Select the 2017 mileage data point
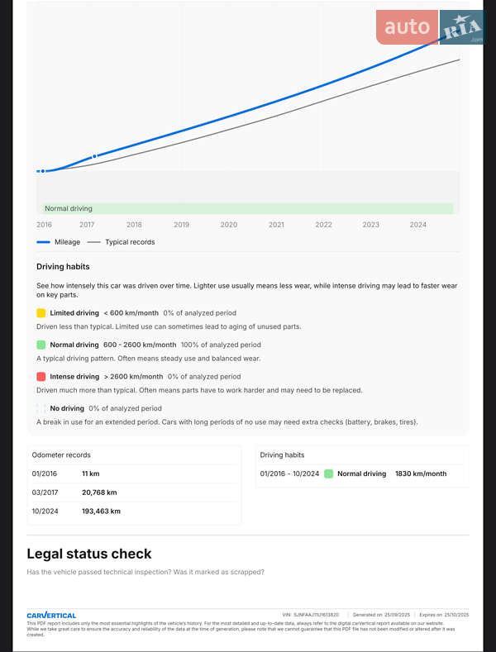Image resolution: width=496 pixels, height=652 pixels. pyautogui.click(x=94, y=155)
